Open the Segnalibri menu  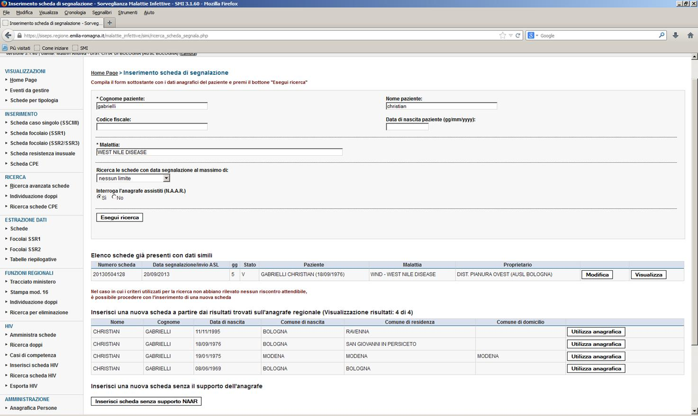tap(102, 12)
